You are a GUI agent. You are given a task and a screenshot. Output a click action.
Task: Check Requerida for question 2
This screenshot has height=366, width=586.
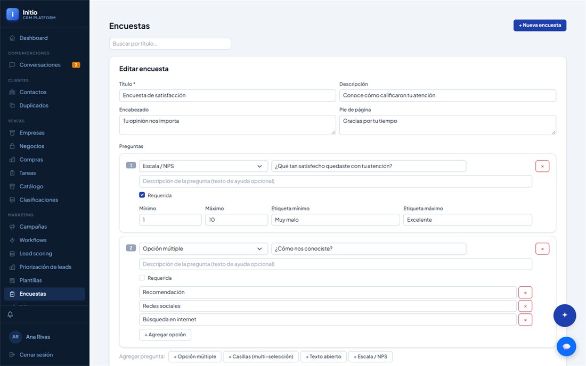pos(142,278)
